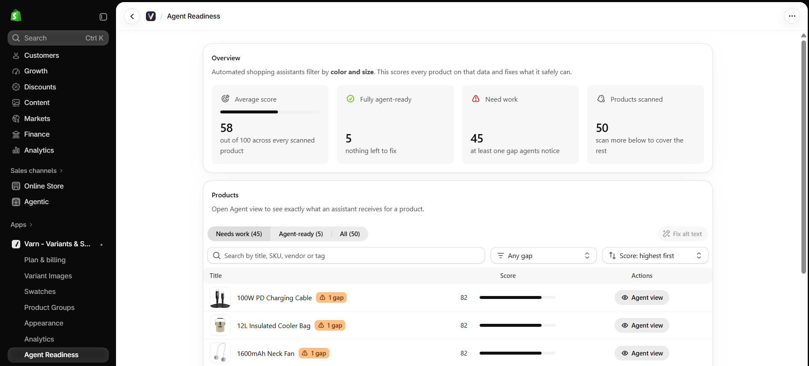This screenshot has width=809, height=366.
Task: Open Agent view for 1600mAh Neck Fan
Action: (642, 353)
